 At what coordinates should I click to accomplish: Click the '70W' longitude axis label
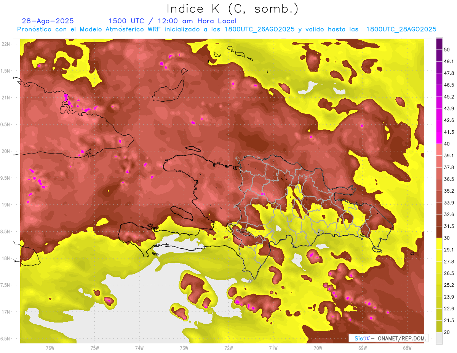tap(318, 348)
